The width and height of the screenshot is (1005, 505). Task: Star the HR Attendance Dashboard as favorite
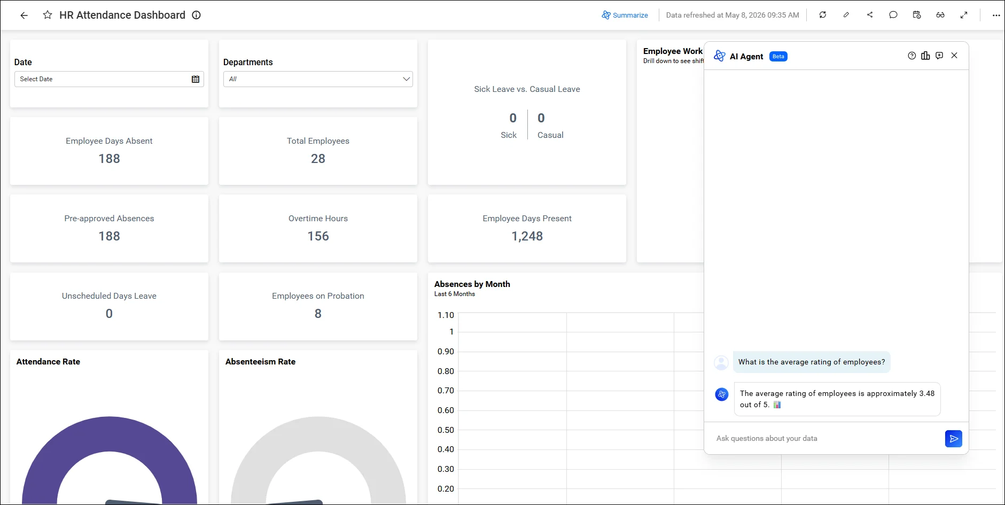48,15
